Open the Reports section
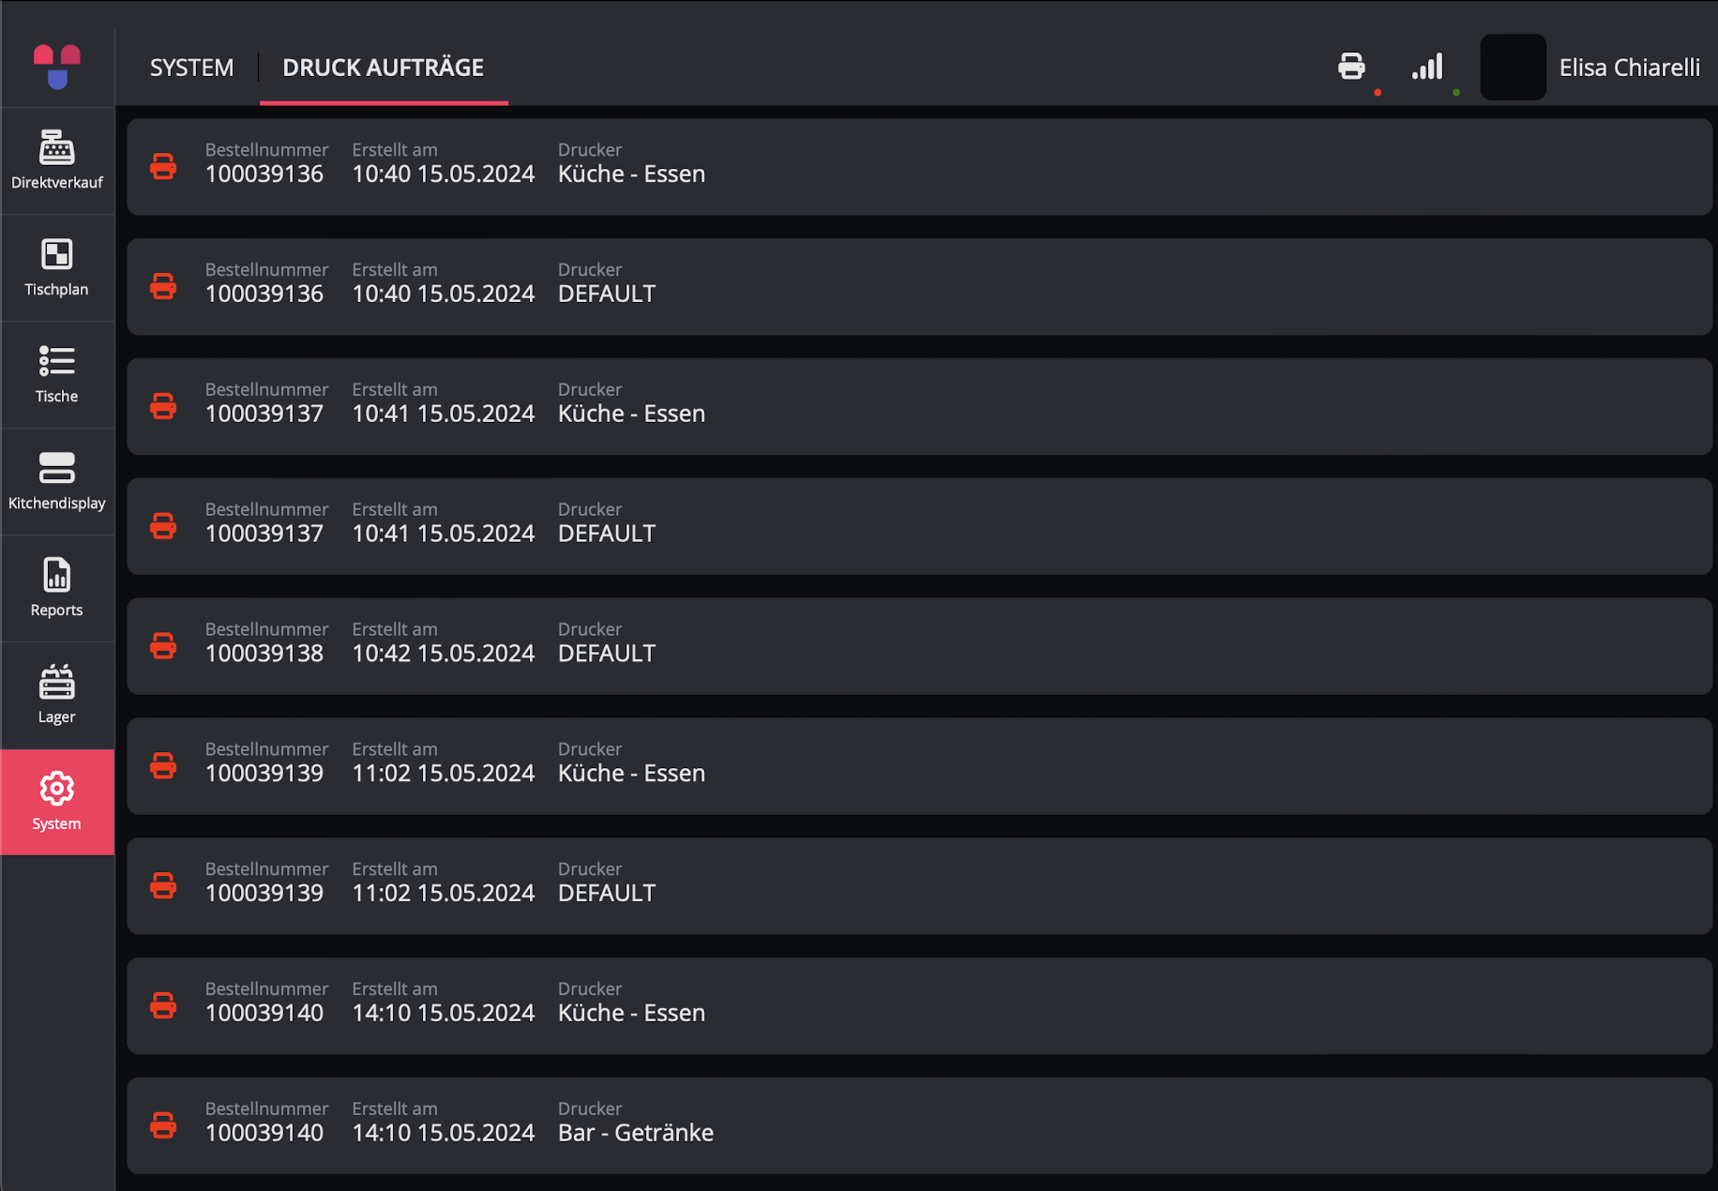 pyautogui.click(x=57, y=589)
